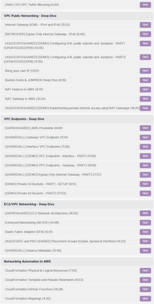Image resolution: width=154 pixels, height=304 pixels.
Task: Start the Placement Groups lesson
Action: 145,241
